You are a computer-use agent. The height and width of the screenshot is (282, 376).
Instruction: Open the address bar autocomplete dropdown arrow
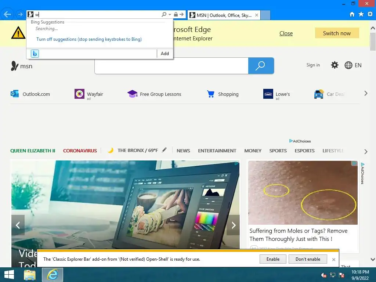[x=170, y=15]
